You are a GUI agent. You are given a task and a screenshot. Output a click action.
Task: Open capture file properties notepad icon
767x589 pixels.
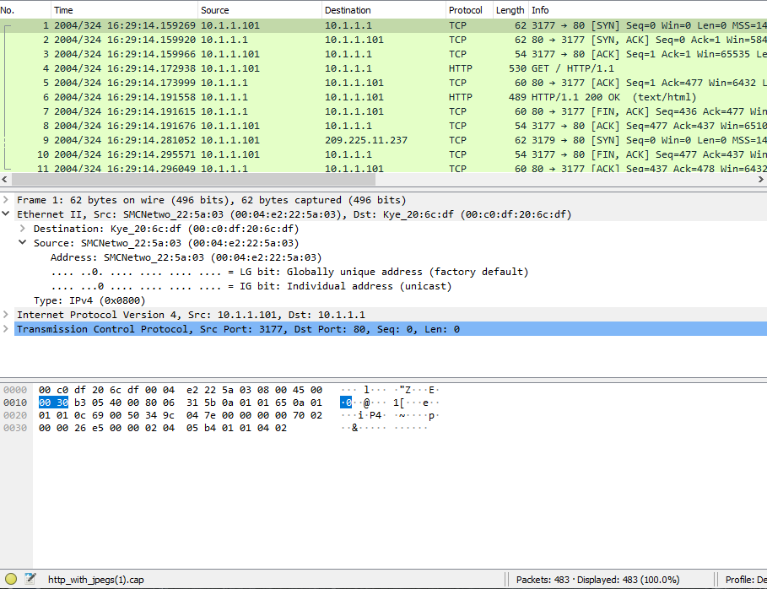click(x=30, y=580)
